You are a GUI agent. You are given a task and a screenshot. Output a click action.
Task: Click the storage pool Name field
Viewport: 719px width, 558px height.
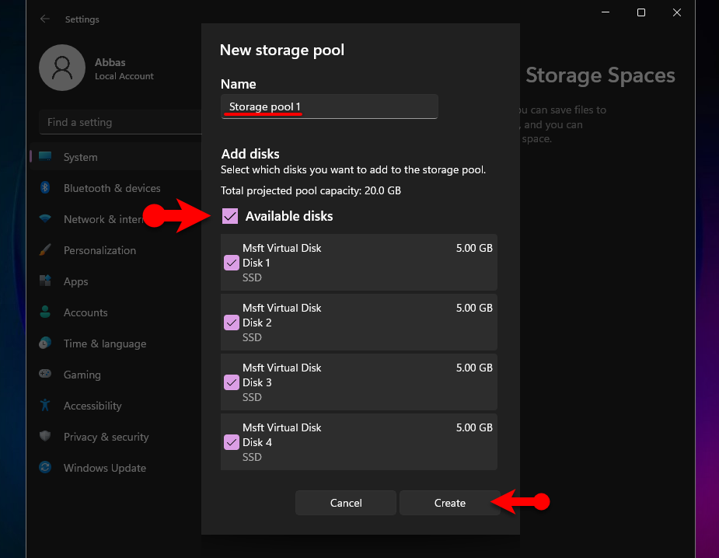[330, 106]
